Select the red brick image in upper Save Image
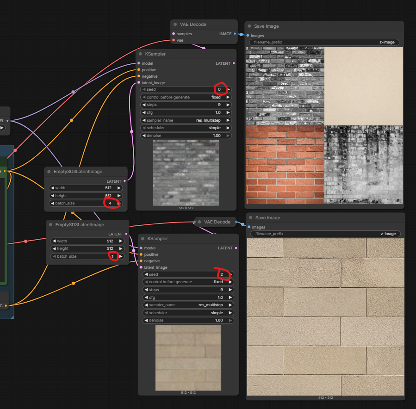The image size is (416, 409). [x=285, y=164]
